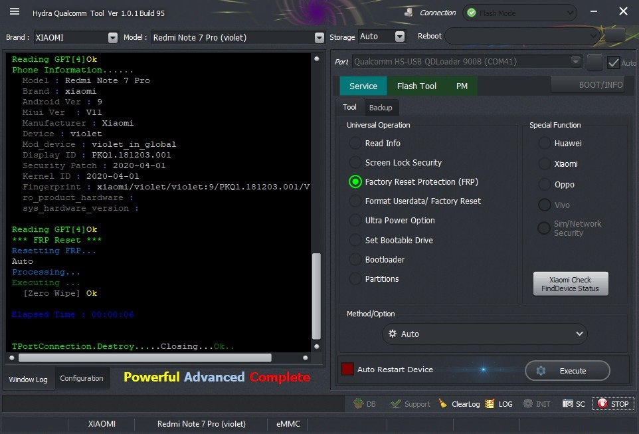Click the INIT gear icon

(528, 404)
